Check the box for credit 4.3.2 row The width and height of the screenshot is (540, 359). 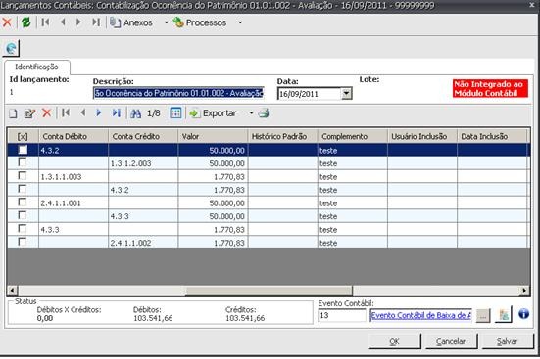[23, 189]
